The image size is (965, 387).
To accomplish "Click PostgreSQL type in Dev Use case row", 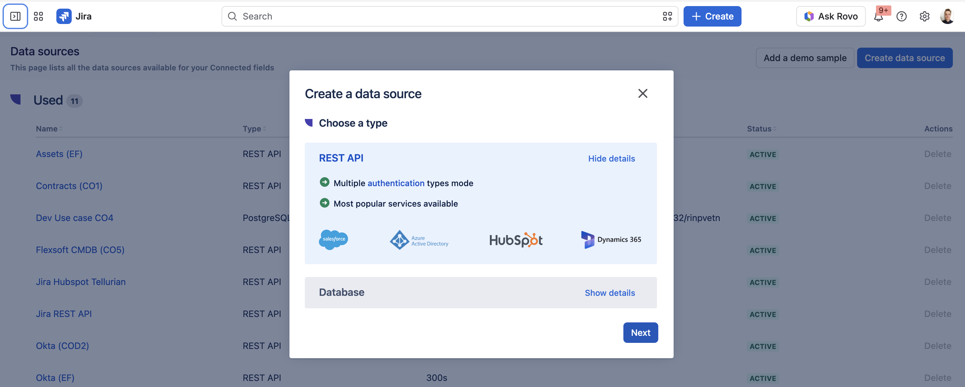I will (266, 218).
